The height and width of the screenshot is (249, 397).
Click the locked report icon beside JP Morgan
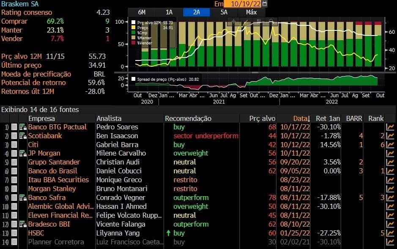(23, 153)
